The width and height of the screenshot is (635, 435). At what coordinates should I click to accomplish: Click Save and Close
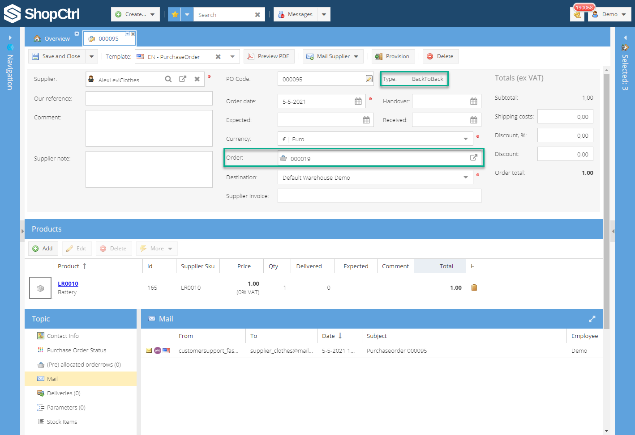[56, 56]
